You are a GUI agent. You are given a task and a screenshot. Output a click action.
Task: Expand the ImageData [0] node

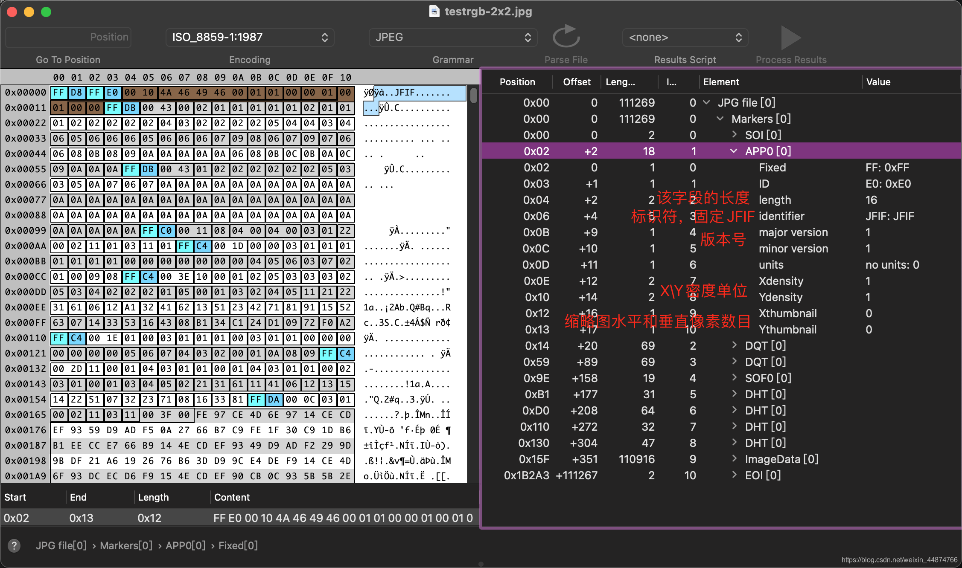coord(734,459)
